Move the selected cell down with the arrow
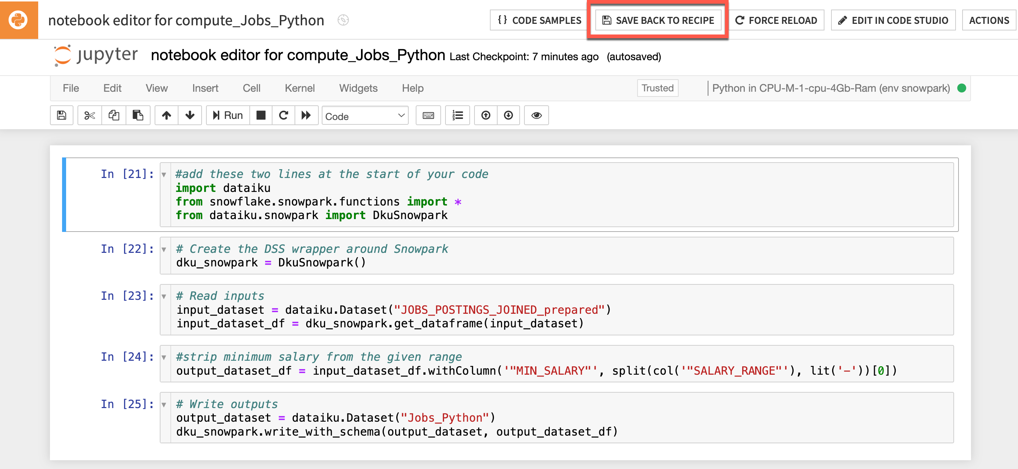Viewport: 1018px width, 469px height. point(190,115)
